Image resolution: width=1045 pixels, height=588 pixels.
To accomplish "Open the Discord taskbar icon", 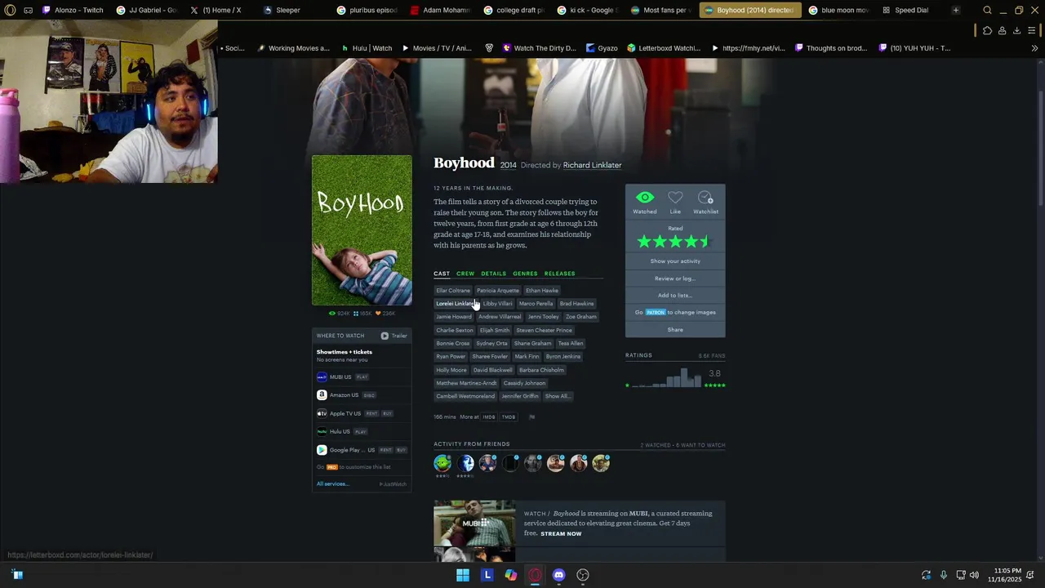I will (x=558, y=575).
